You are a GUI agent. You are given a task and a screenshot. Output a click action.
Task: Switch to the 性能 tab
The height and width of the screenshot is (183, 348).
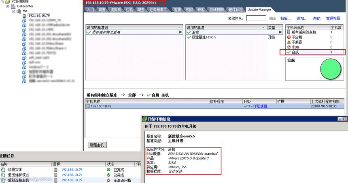(x=129, y=10)
